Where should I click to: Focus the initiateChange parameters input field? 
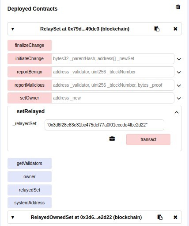coord(113,58)
